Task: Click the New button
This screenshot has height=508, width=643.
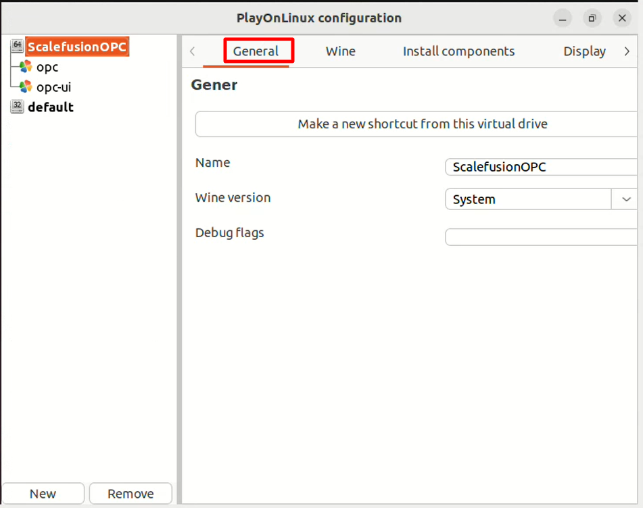Action: [x=43, y=494]
